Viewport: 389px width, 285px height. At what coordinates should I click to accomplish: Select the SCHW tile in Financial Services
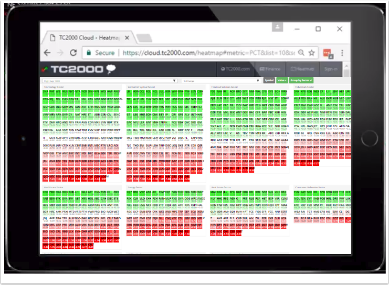point(284,100)
